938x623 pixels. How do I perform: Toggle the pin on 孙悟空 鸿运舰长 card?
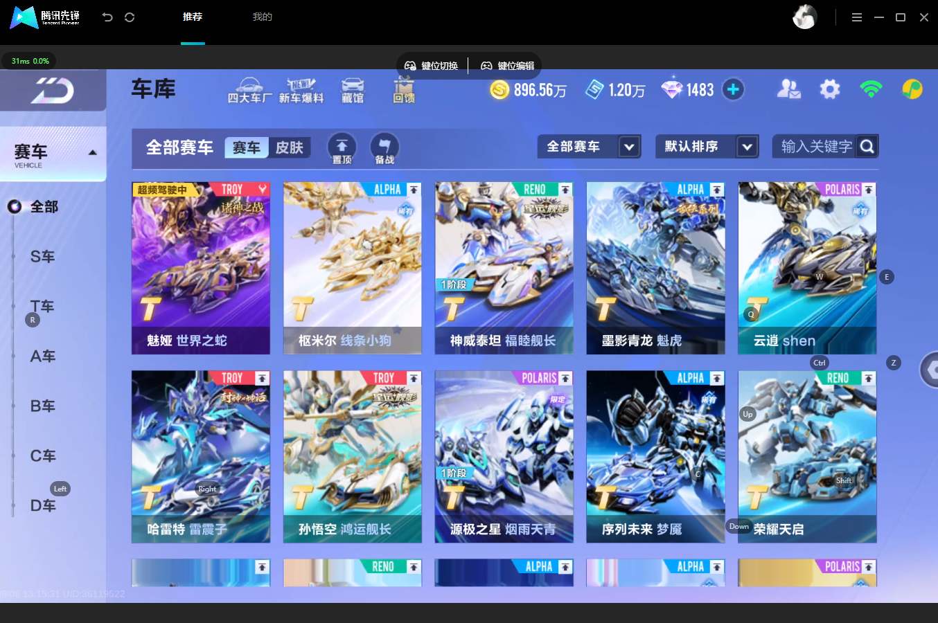(414, 379)
